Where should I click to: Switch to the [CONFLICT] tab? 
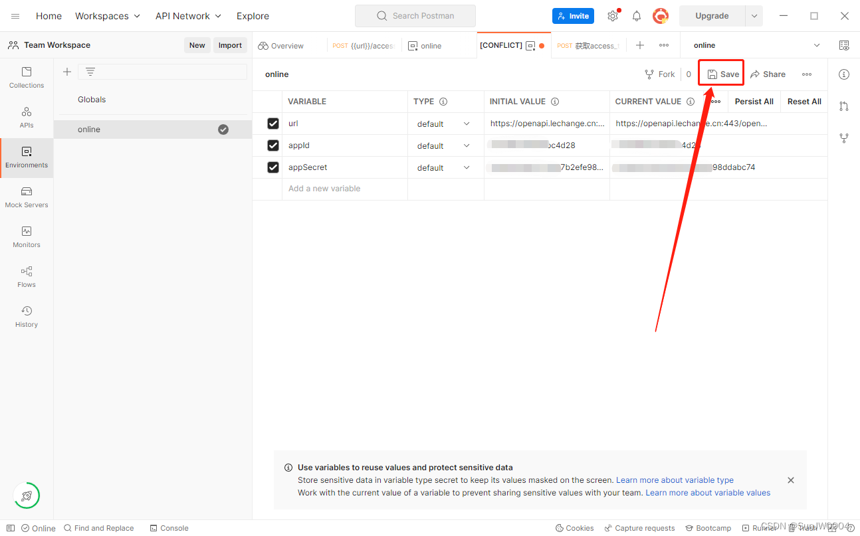pos(513,46)
